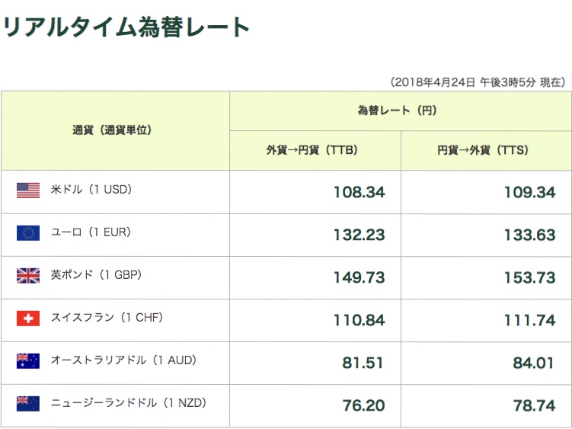This screenshot has width=572, height=429.
Task: Click the 通貨（通貨単位） column header
Action: pyautogui.click(x=112, y=130)
